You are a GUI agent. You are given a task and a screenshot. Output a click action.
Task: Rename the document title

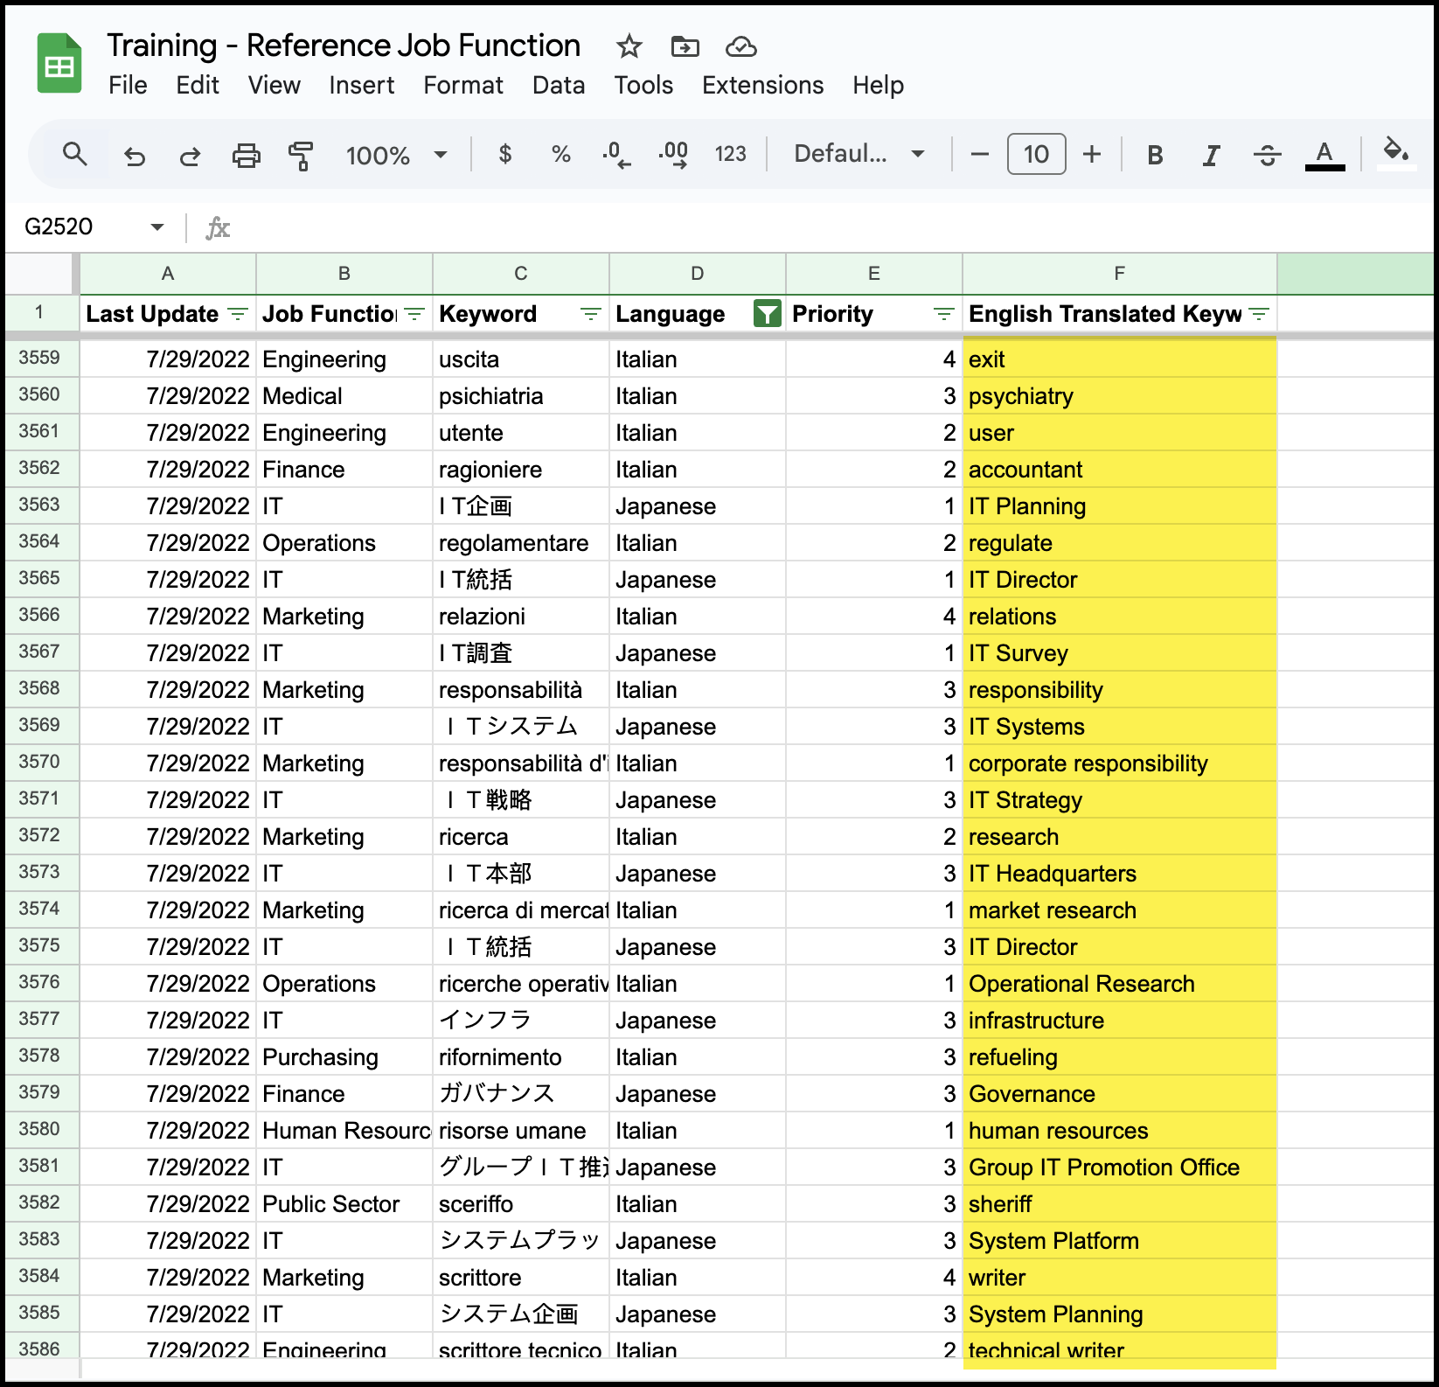point(344,45)
